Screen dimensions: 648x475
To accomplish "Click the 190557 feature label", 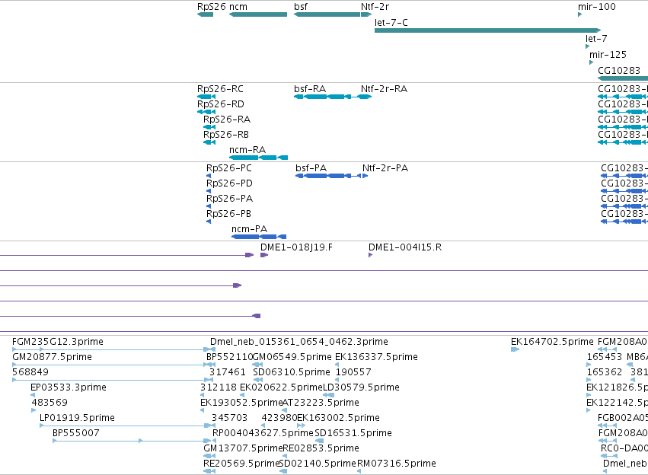I will pos(353,372).
